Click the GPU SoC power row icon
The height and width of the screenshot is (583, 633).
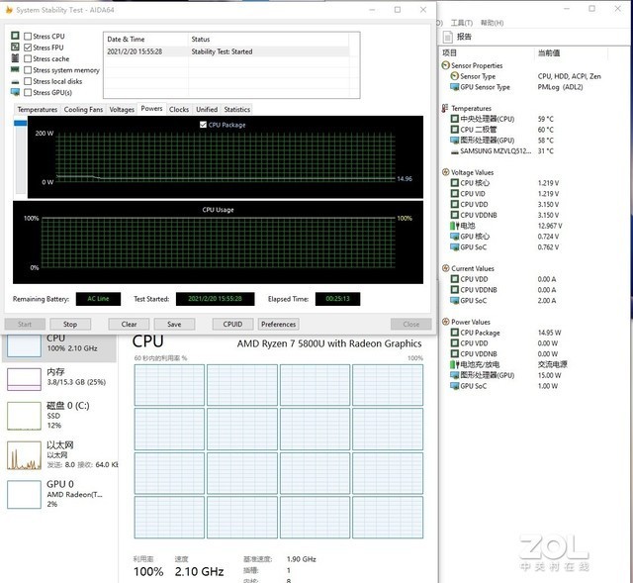pyautogui.click(x=455, y=386)
